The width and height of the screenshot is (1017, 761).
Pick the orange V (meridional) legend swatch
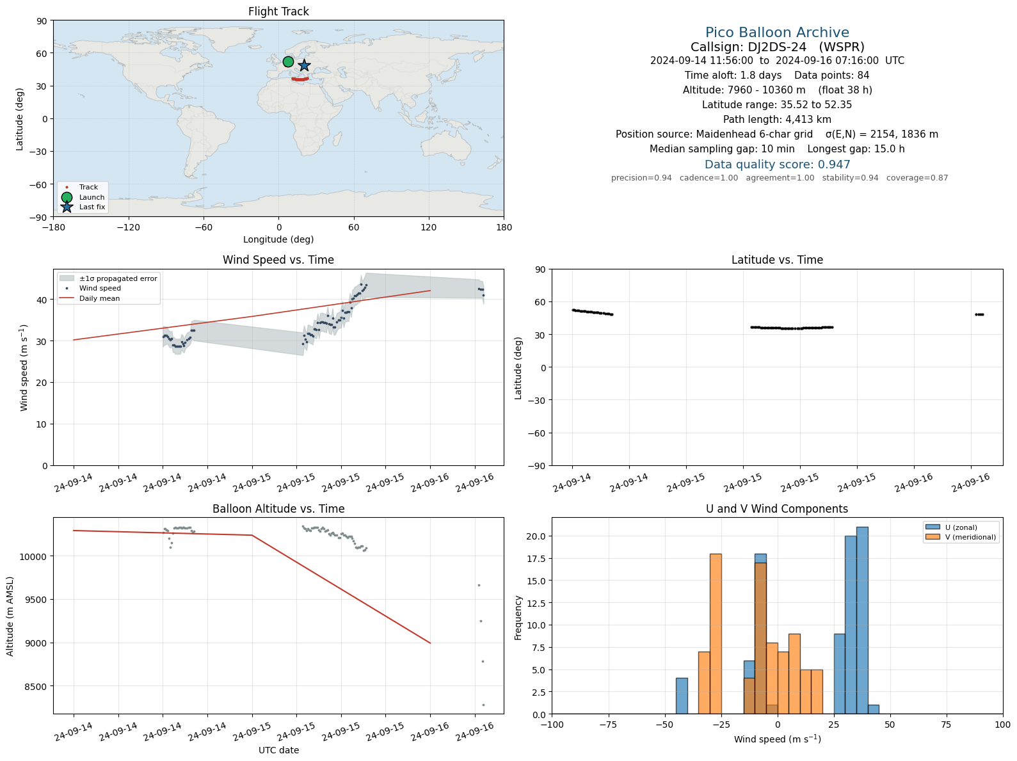[x=933, y=537]
